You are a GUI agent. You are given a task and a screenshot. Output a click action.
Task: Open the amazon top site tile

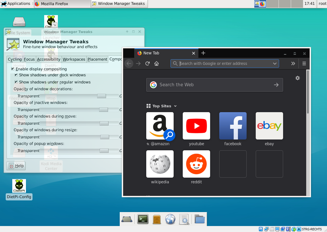point(160,126)
